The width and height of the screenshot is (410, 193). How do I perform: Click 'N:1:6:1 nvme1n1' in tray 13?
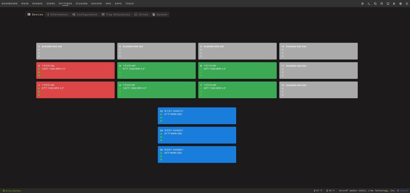pyautogui.click(x=173, y=111)
